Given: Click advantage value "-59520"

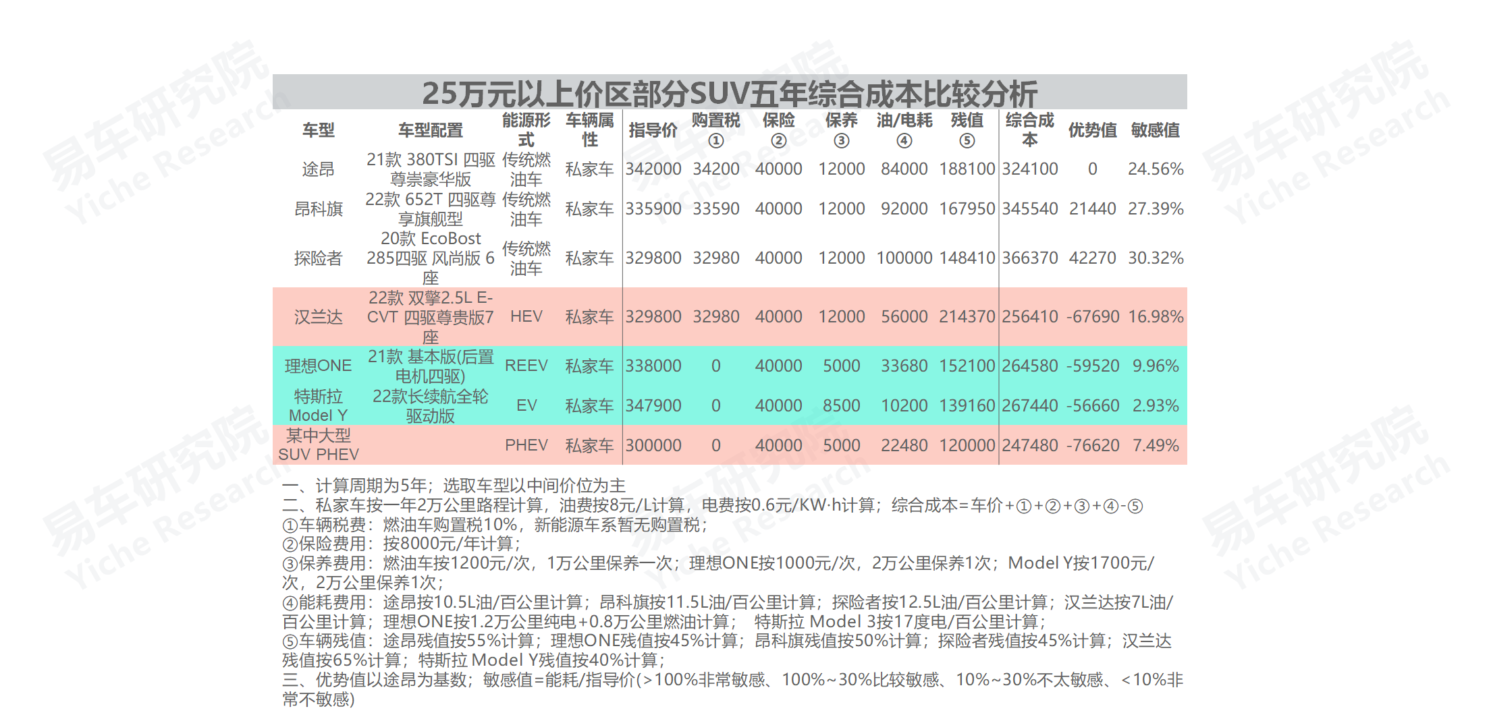Looking at the screenshot, I should point(1093,366).
